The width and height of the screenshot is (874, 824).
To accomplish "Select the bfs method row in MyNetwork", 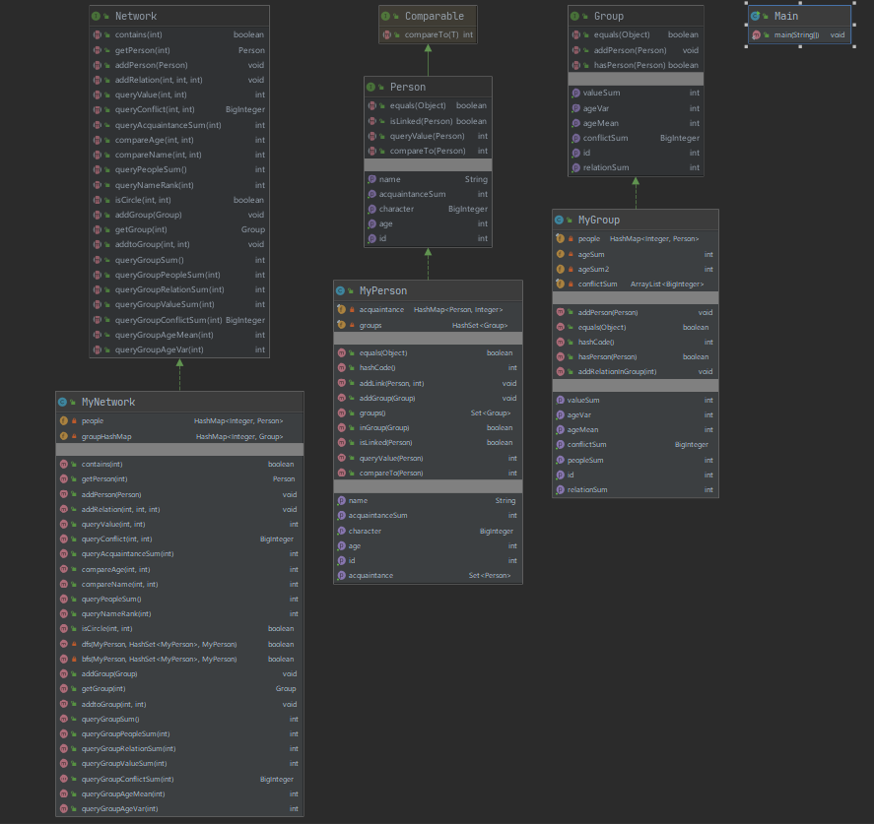I will point(177,659).
